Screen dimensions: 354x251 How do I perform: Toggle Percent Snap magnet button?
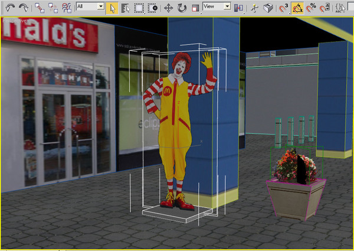(x=311, y=8)
